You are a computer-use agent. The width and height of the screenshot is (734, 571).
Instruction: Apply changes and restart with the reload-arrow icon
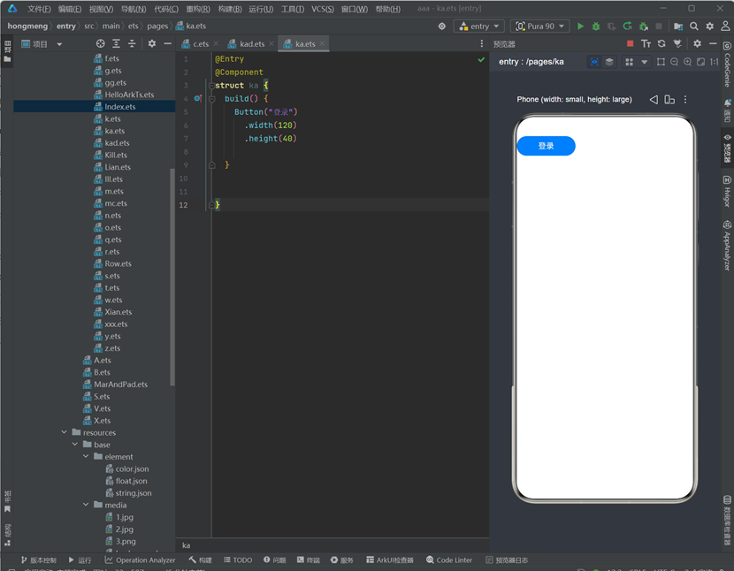point(627,27)
